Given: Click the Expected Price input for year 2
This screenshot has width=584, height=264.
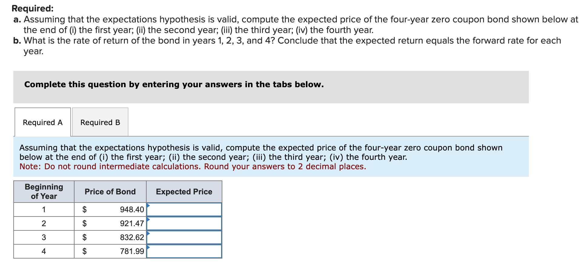Looking at the screenshot, I should pyautogui.click(x=184, y=223).
